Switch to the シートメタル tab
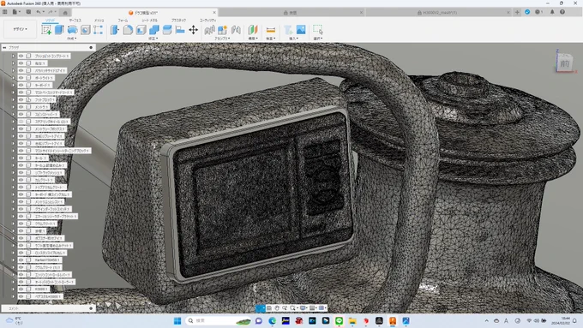 tap(149, 20)
